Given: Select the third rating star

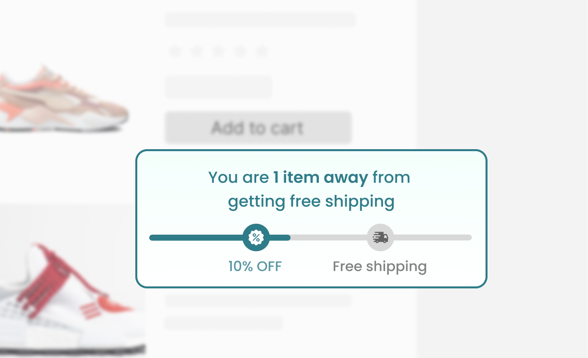Looking at the screenshot, I should [218, 51].
